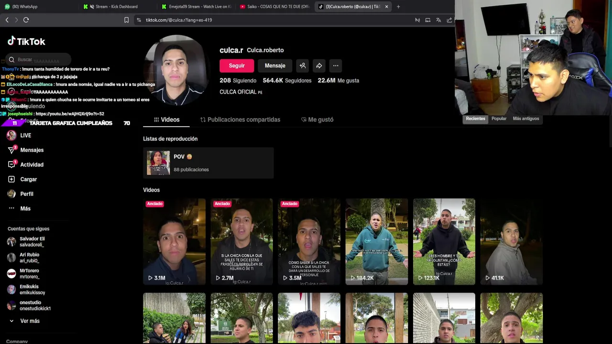Sort videos by Popular
Screen dimensions: 612x344
pos(499,118)
